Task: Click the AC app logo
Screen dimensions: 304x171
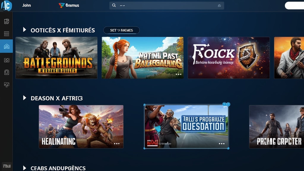Action: coord(7,6)
